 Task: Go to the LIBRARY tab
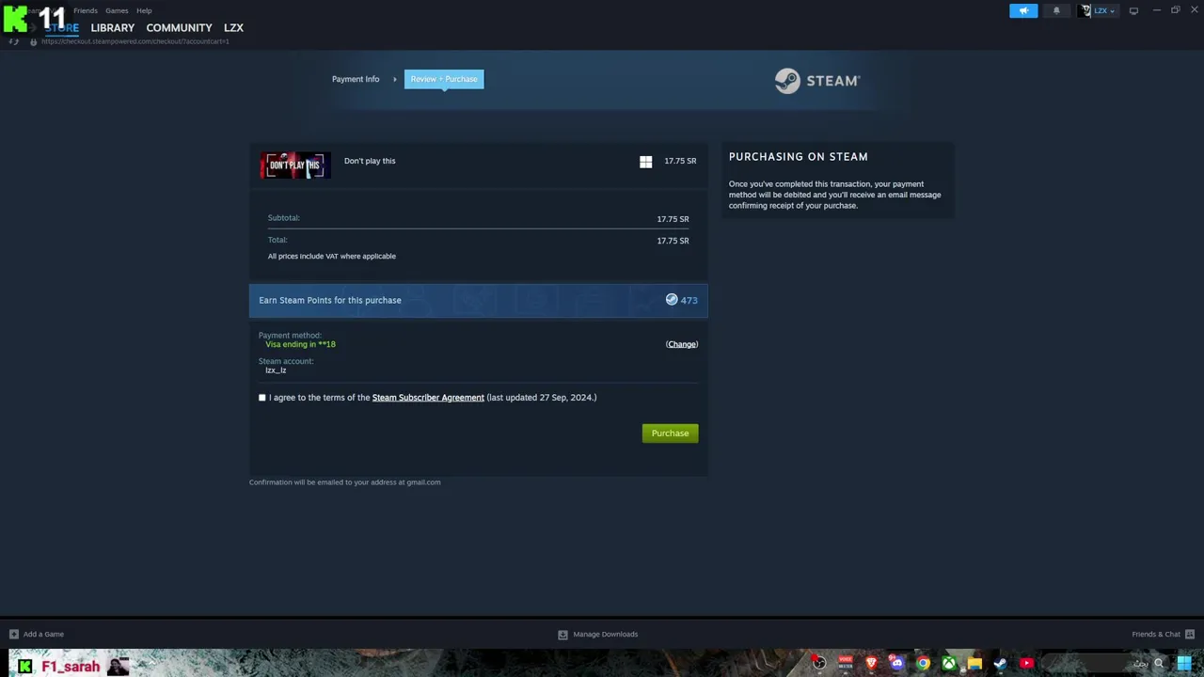(113, 28)
